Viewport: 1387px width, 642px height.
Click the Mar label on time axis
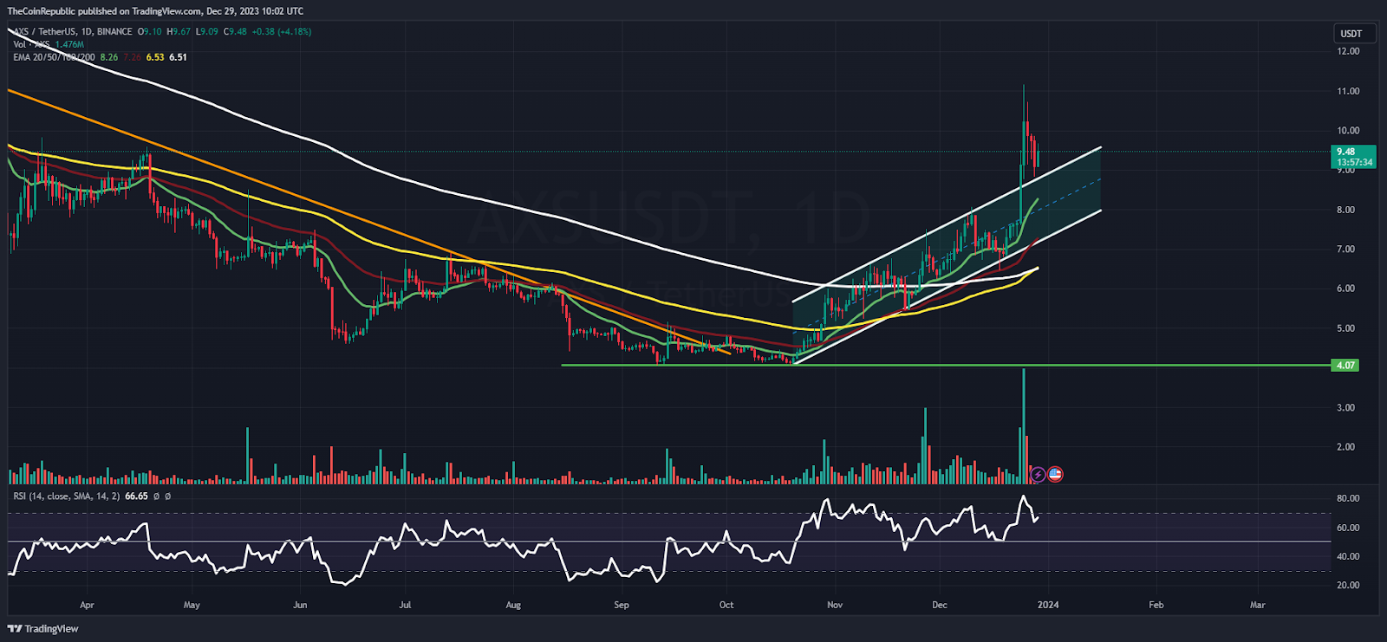pos(1258,605)
